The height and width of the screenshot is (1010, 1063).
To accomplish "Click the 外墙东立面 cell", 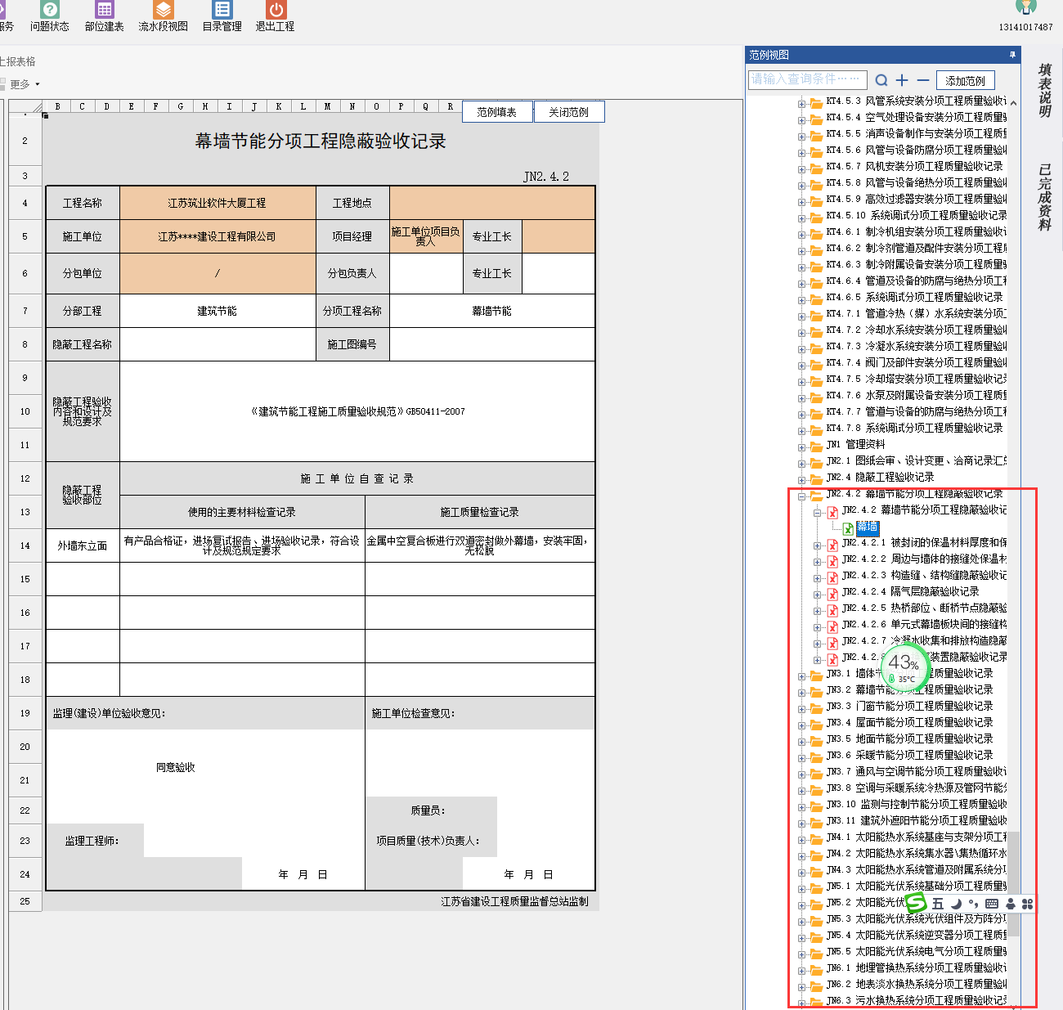I will pyautogui.click(x=83, y=545).
